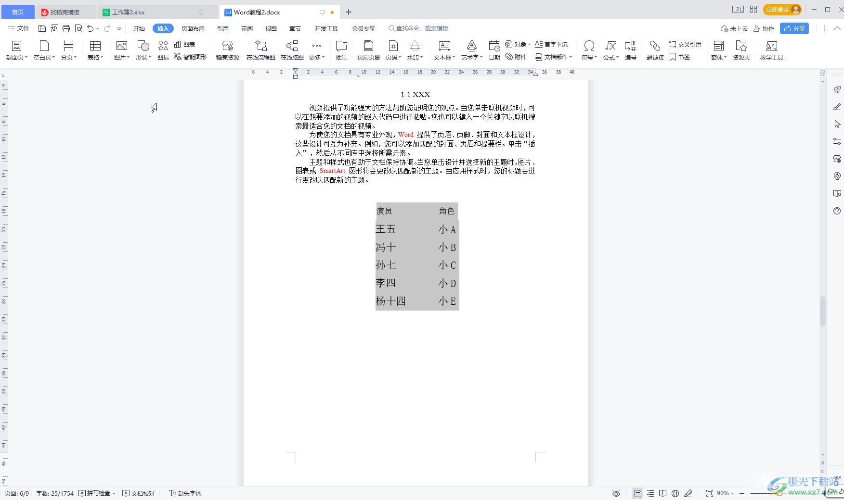
Task: Launch 在线流程图 online flowchart
Action: (x=261, y=50)
